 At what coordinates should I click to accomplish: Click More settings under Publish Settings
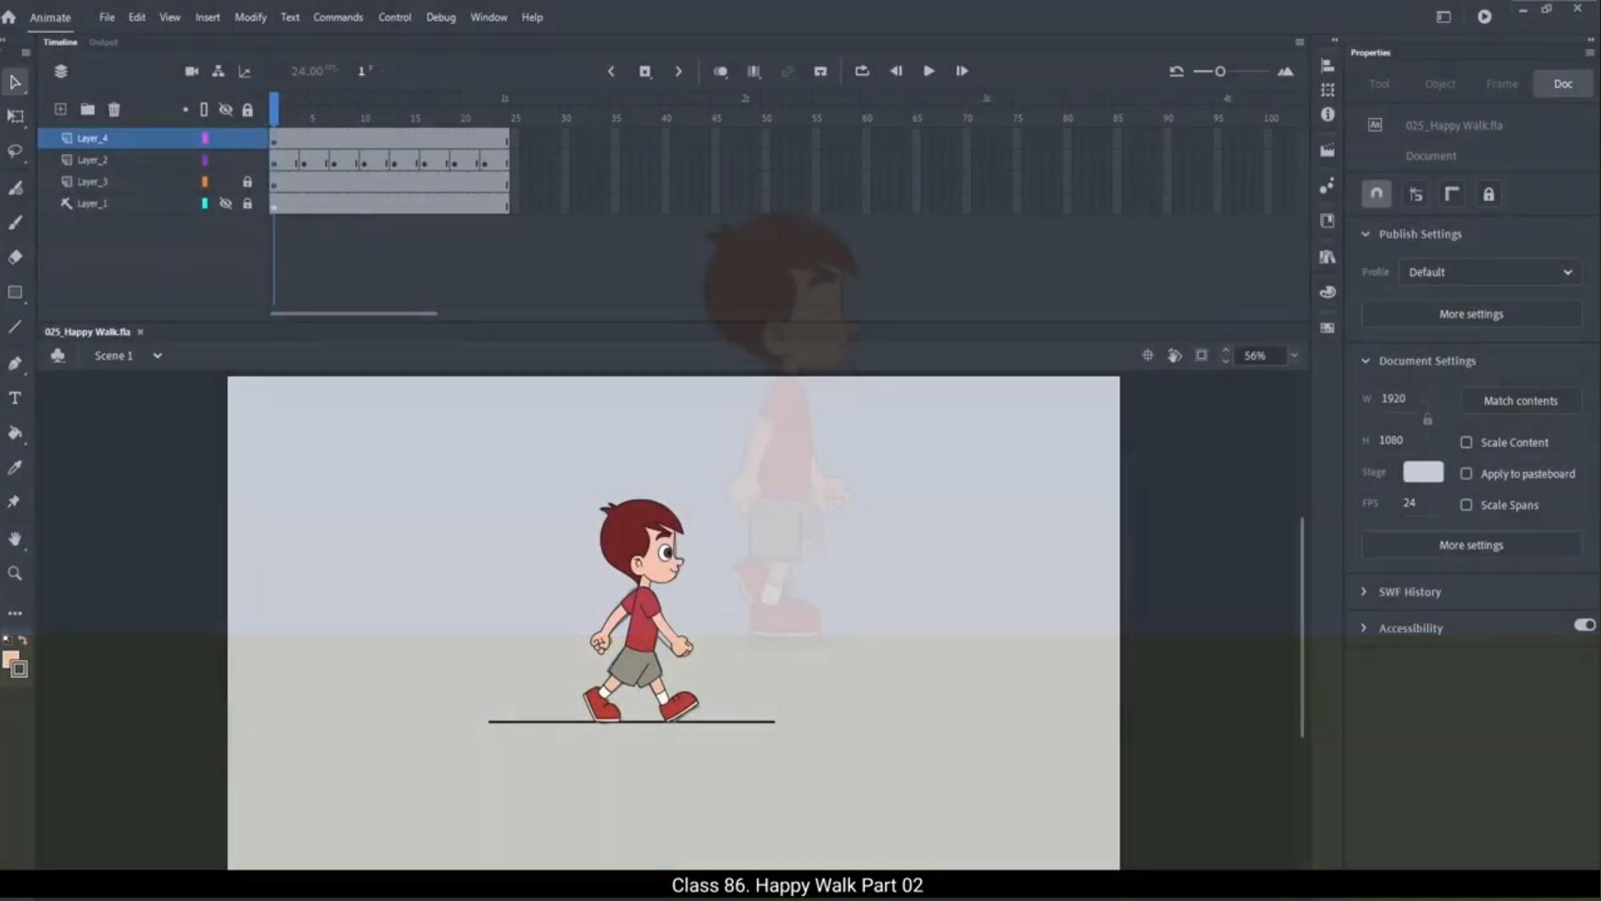coord(1471,314)
